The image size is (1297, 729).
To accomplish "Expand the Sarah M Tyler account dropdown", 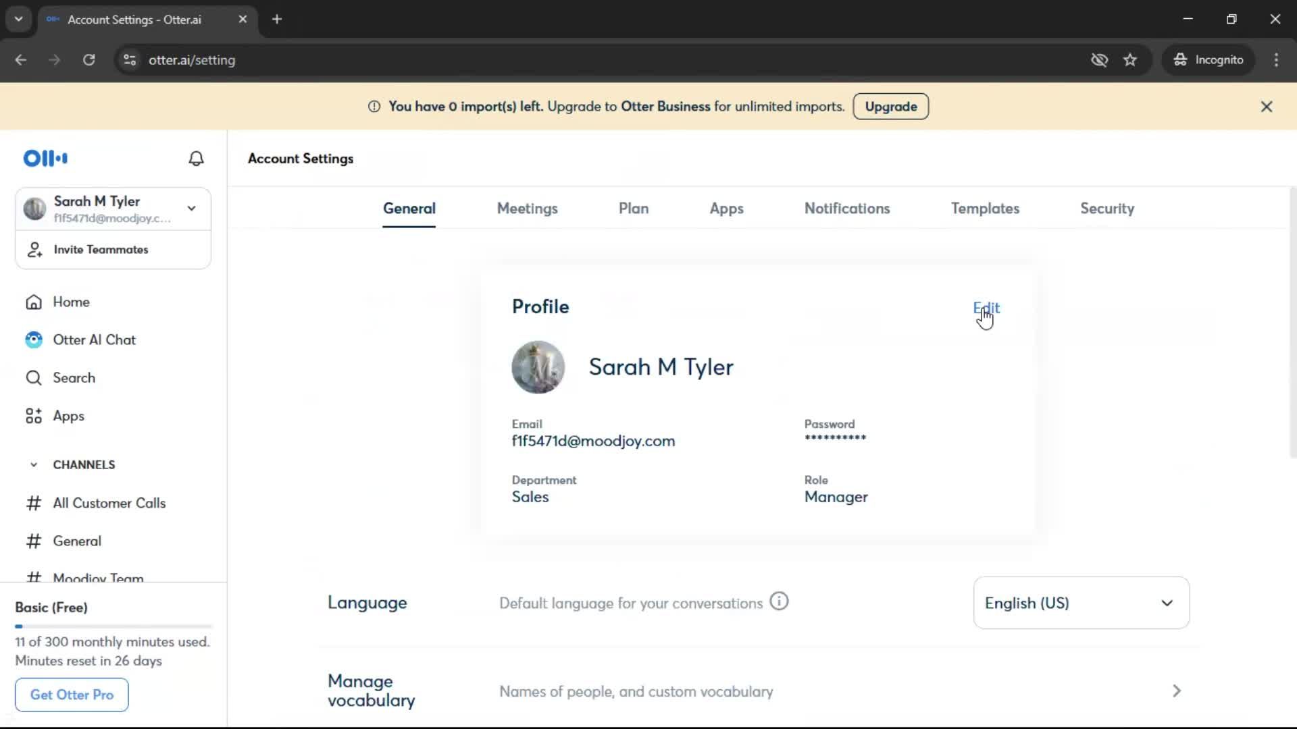I will (x=192, y=209).
